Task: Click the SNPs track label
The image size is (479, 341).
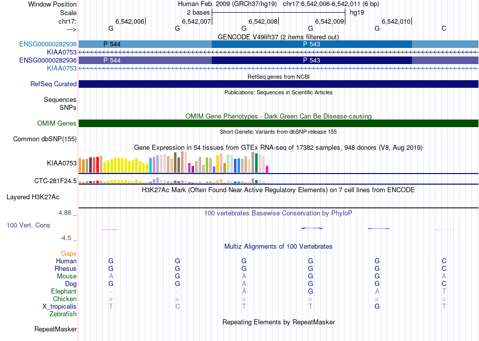Action: (x=68, y=107)
